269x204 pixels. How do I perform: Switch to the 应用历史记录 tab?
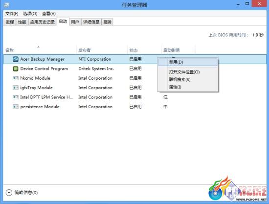(43, 22)
